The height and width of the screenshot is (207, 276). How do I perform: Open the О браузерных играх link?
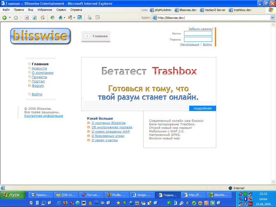[108, 136]
